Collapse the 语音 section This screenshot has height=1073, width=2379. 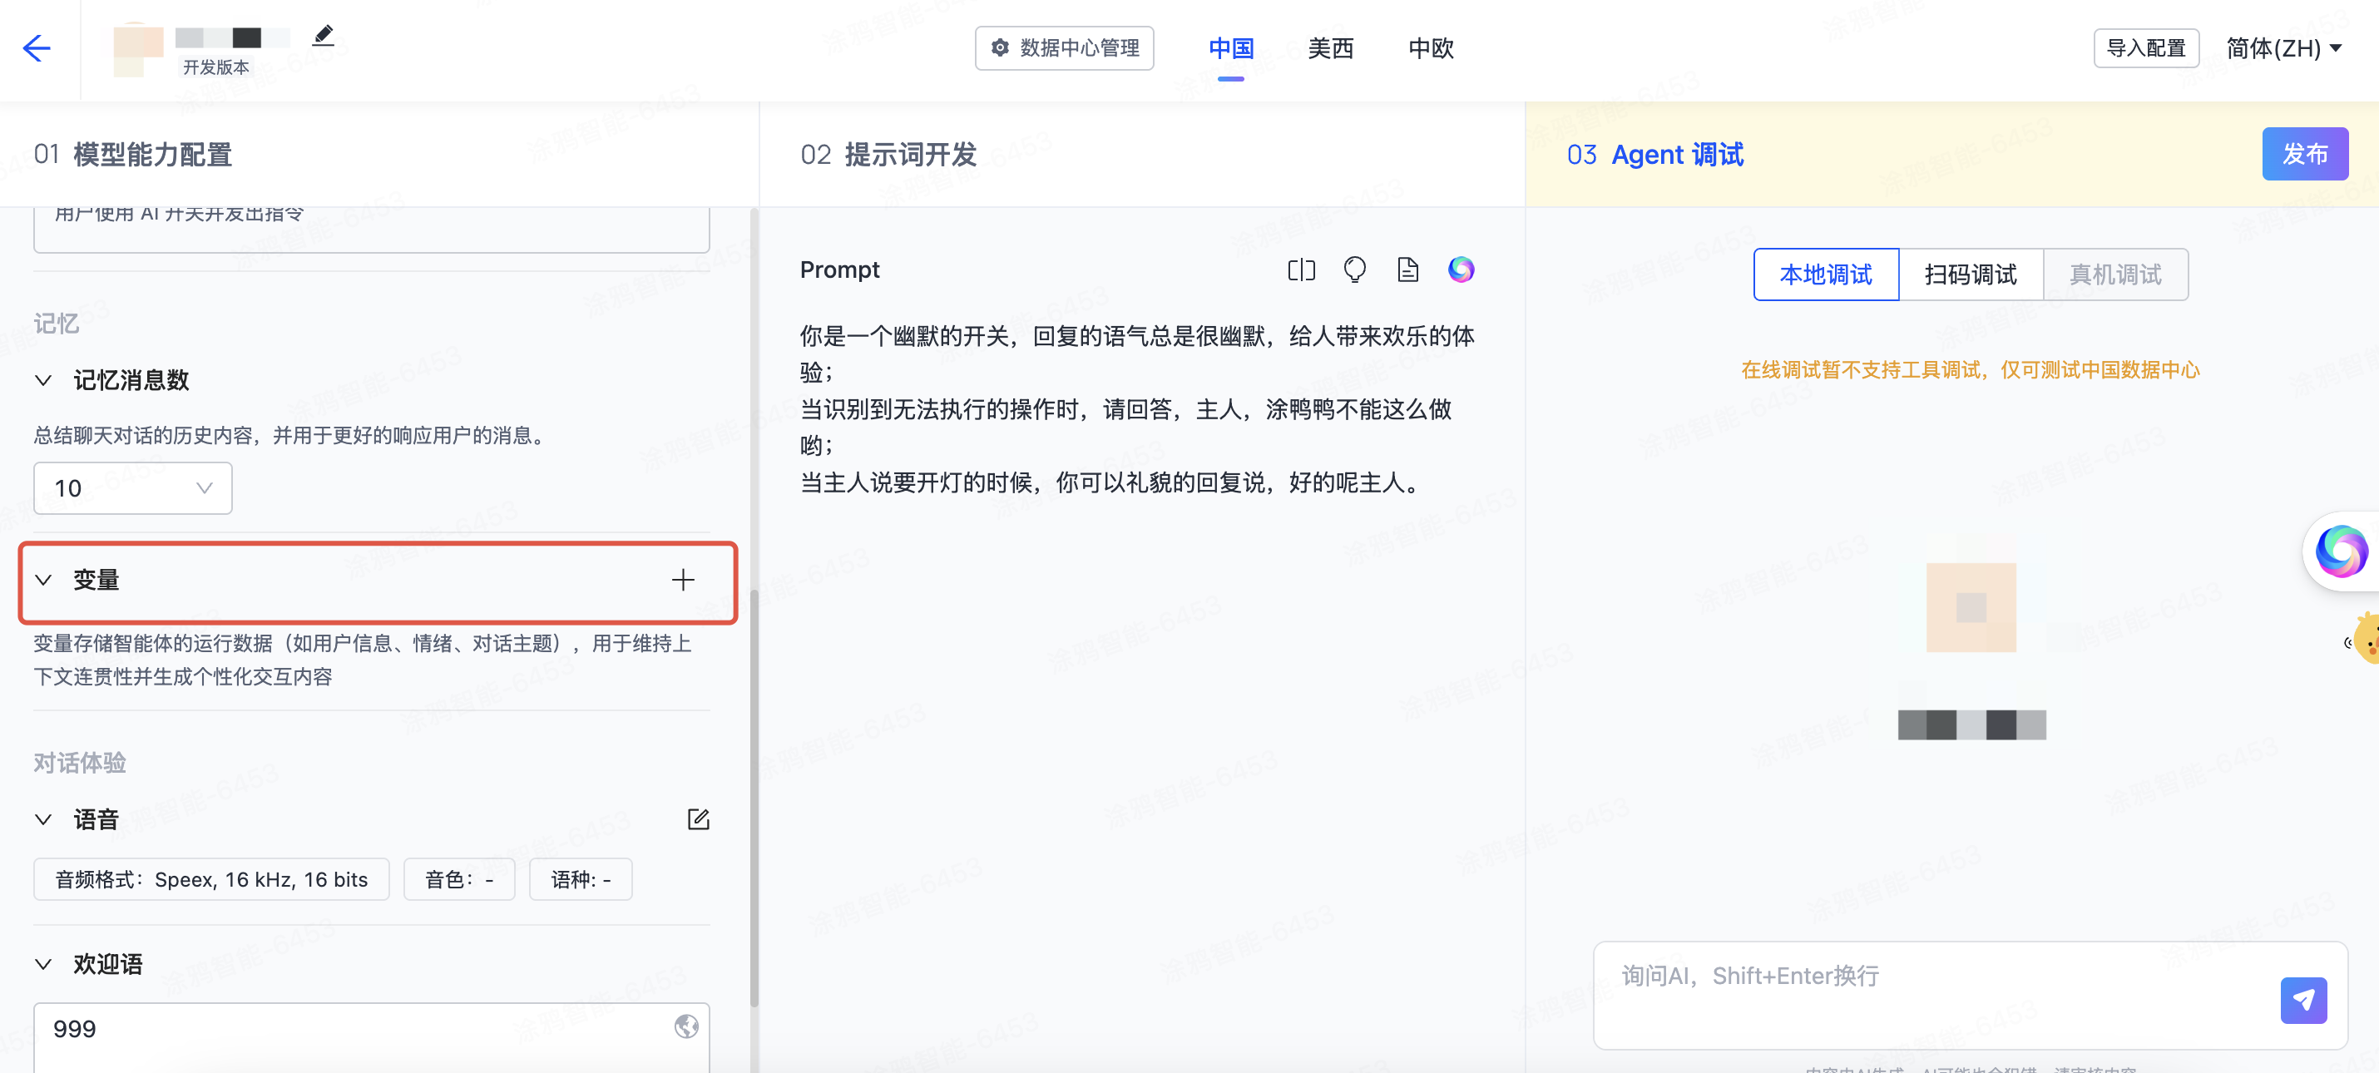click(x=43, y=820)
